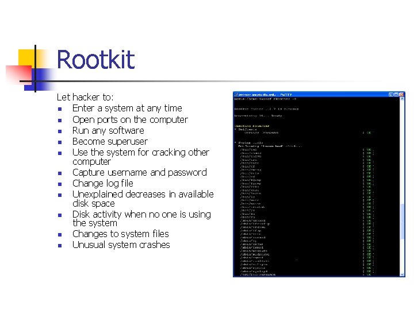Click "Use the system for cracking other computer"

(141, 157)
